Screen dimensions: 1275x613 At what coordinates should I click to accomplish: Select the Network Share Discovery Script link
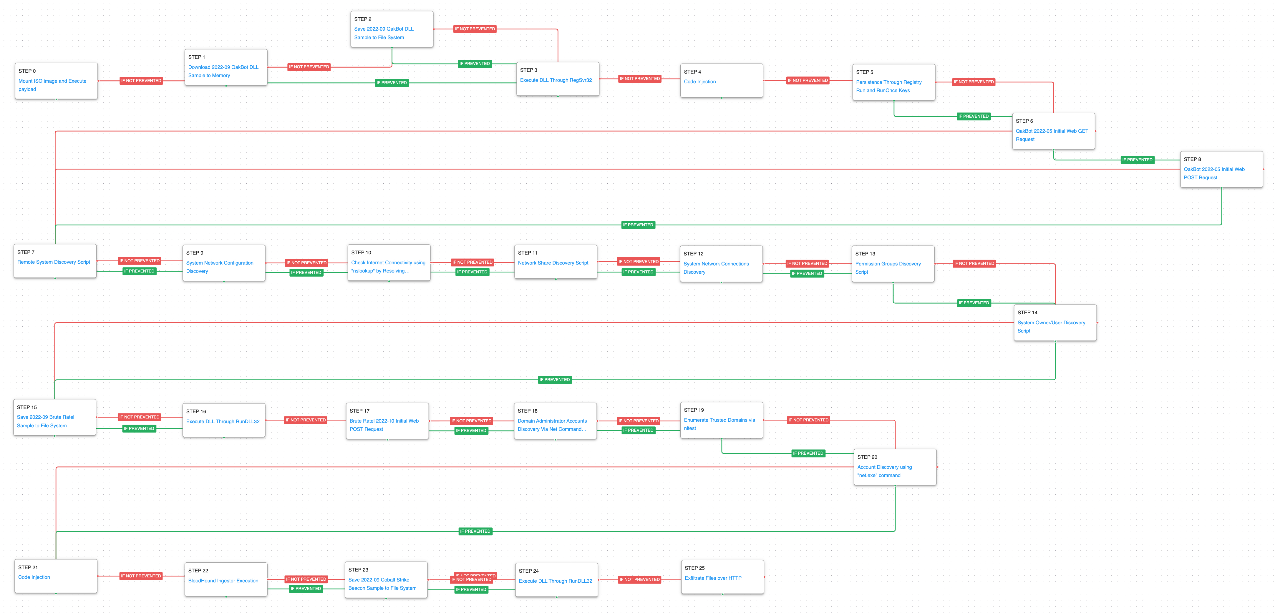553,263
